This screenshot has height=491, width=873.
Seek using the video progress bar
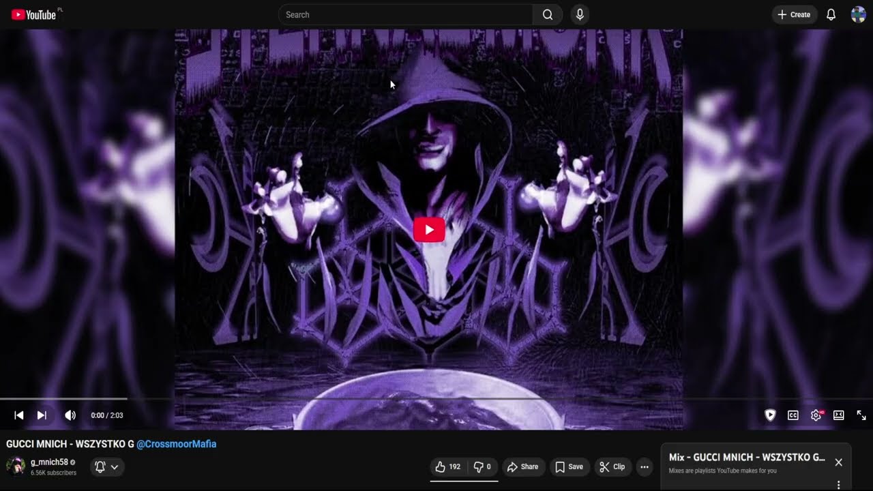436,398
